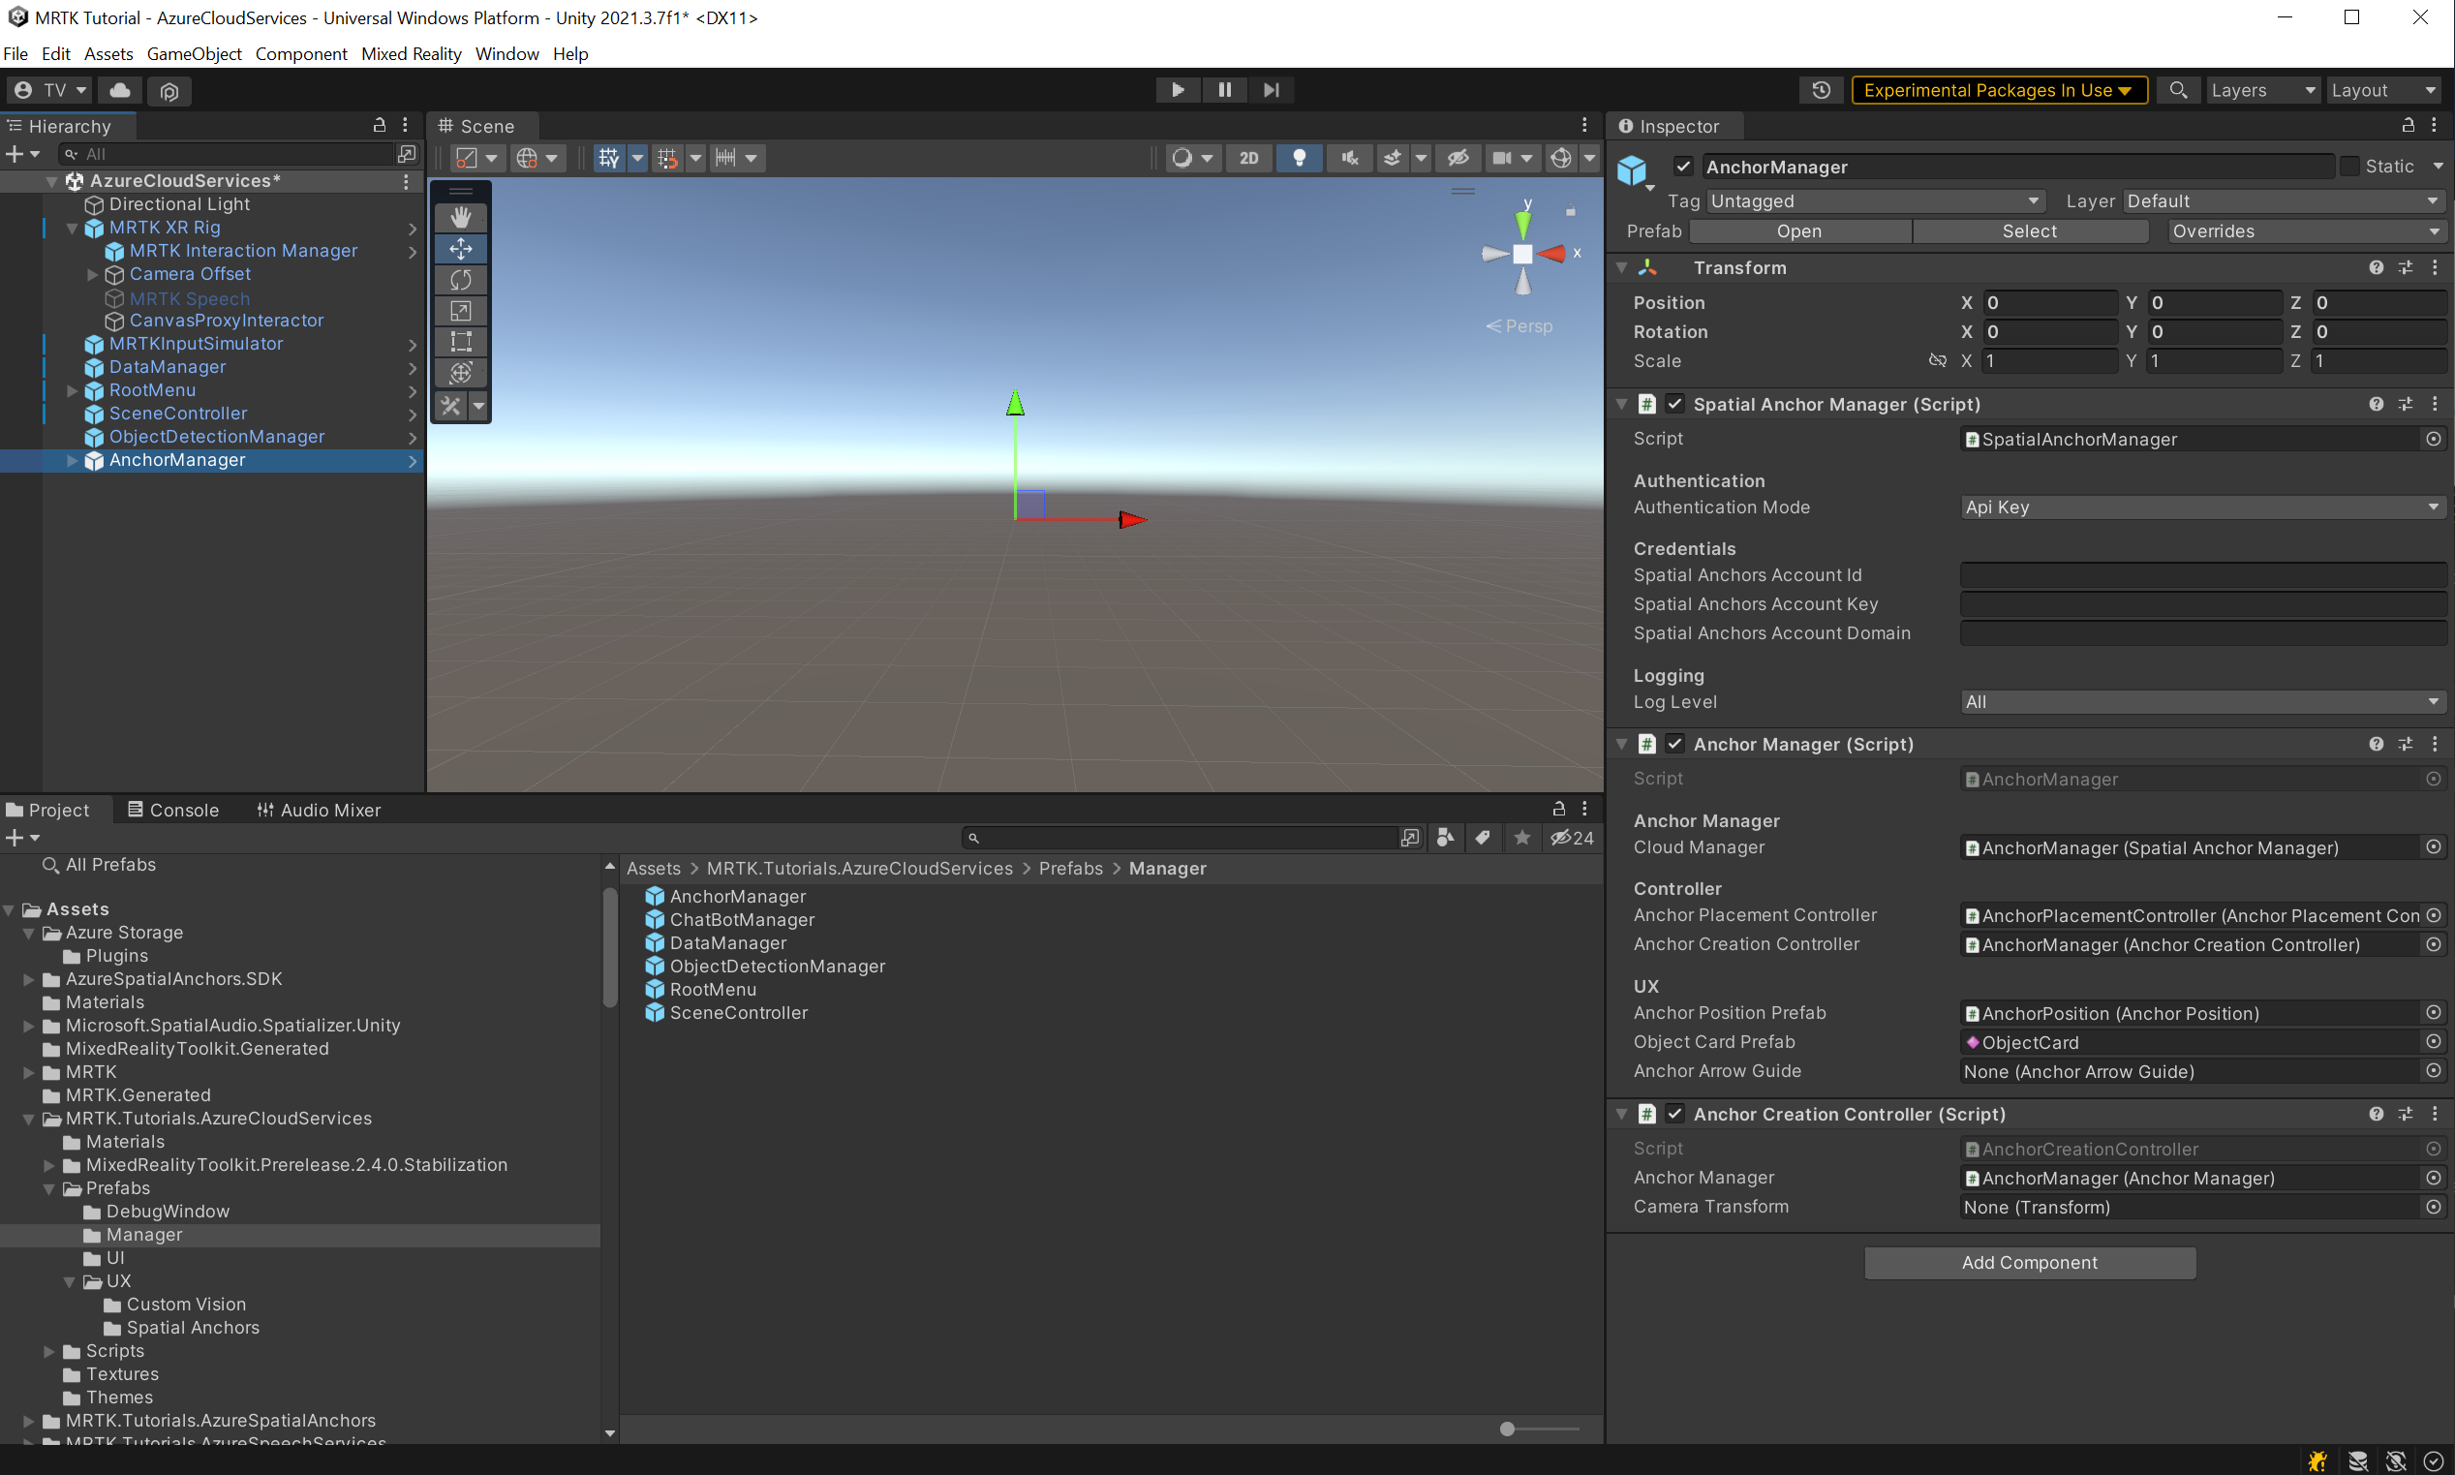Open the Log Level dropdown
The width and height of the screenshot is (2455, 1475).
[2199, 702]
